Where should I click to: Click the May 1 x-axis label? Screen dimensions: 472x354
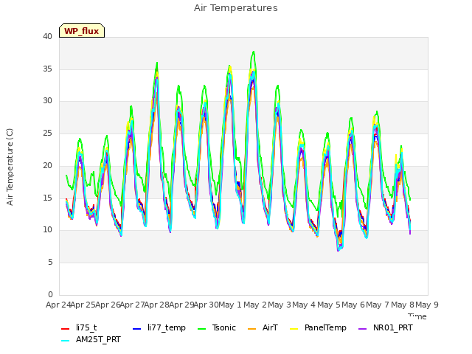click(x=230, y=305)
